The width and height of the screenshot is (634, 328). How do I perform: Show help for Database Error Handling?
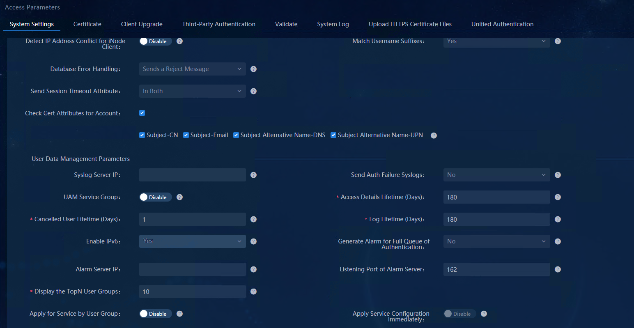[253, 69]
